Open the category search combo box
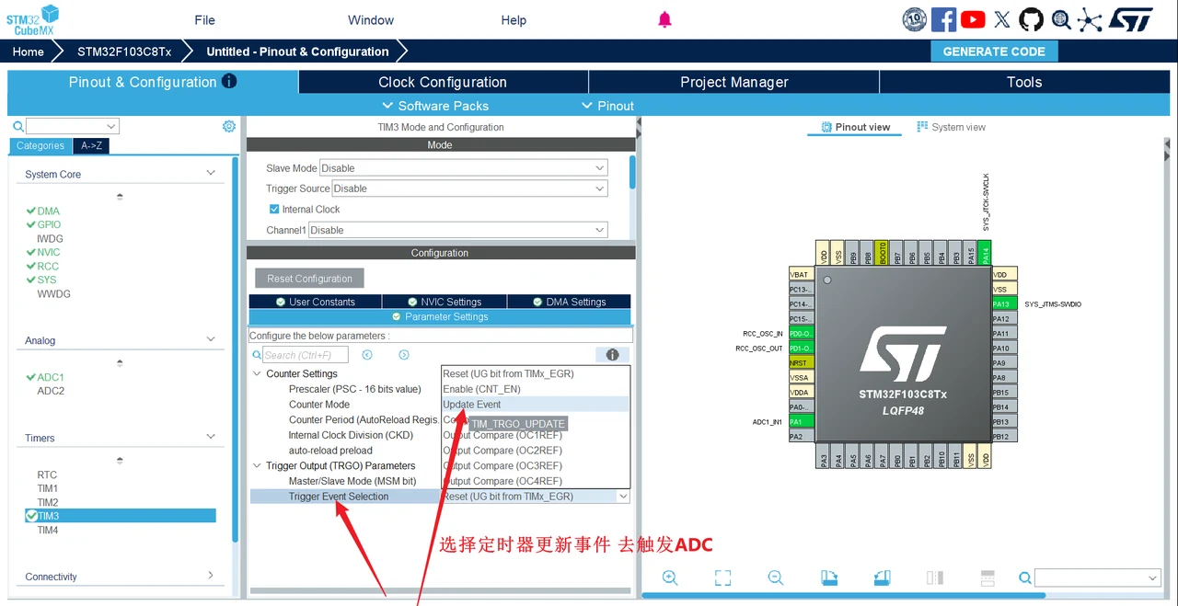This screenshot has height=606, width=1178. 73,126
